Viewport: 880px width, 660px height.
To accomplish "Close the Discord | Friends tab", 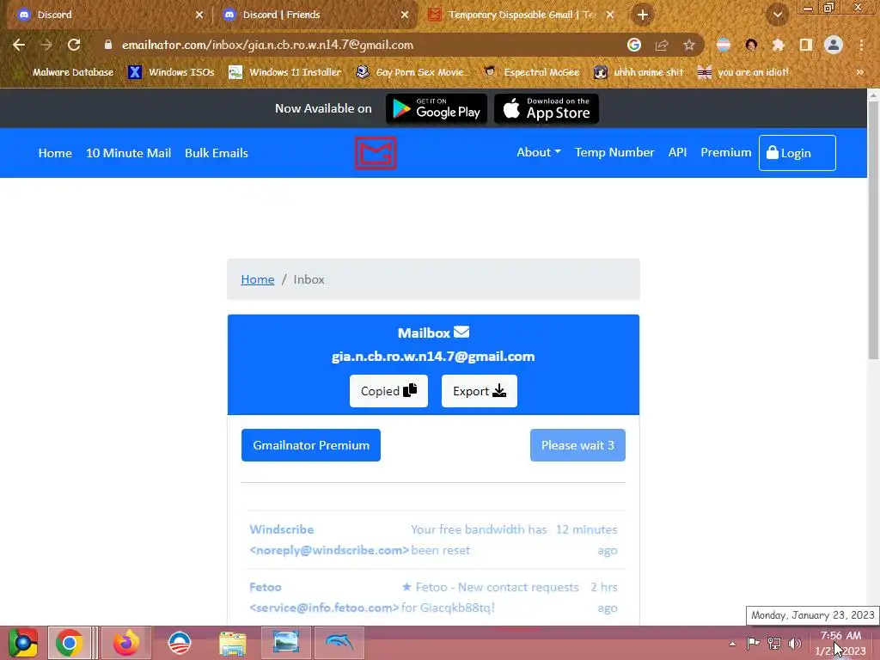I will [405, 15].
